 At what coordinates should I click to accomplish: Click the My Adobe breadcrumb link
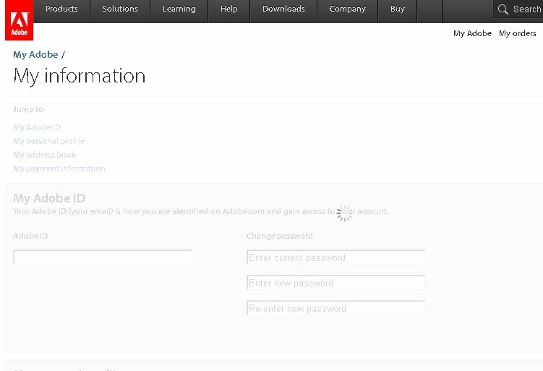pos(35,55)
